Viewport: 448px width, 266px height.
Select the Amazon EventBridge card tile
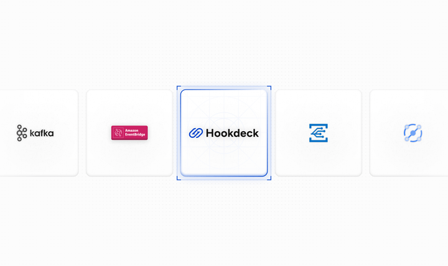coord(129,133)
